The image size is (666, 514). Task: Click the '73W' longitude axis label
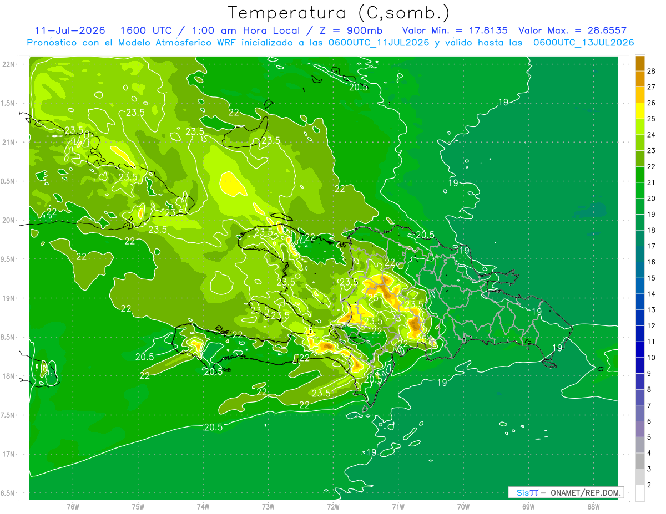268,506
